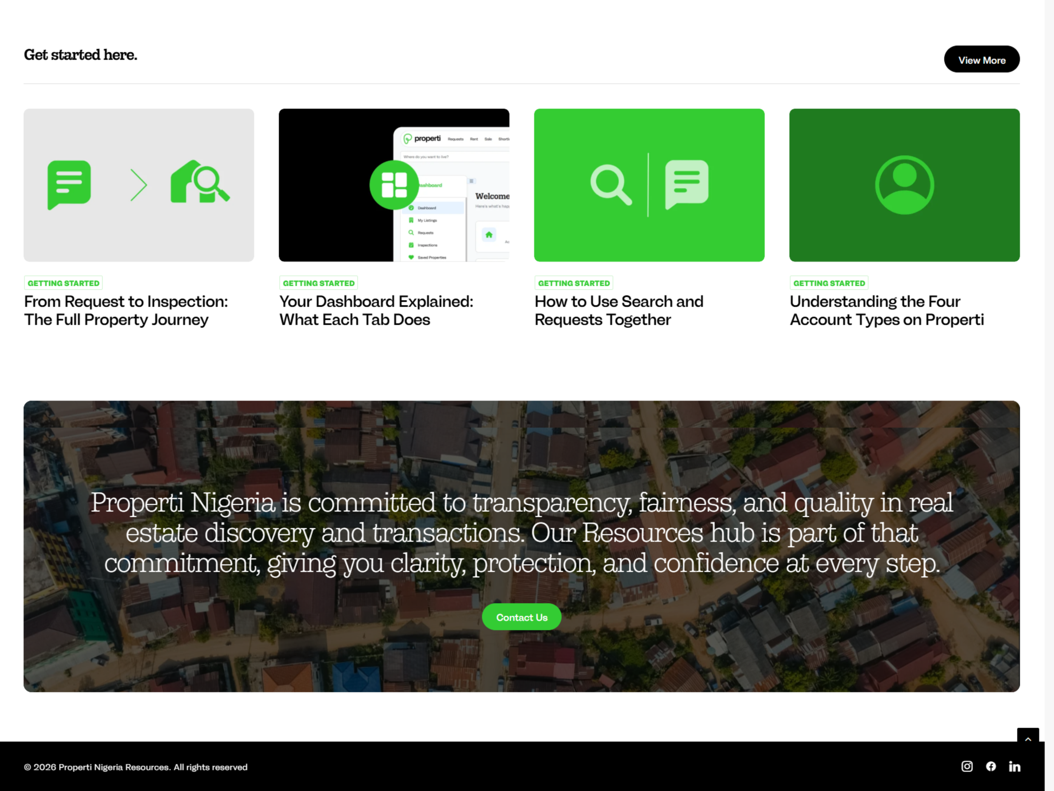Open LinkedIn icon in footer

1014,766
